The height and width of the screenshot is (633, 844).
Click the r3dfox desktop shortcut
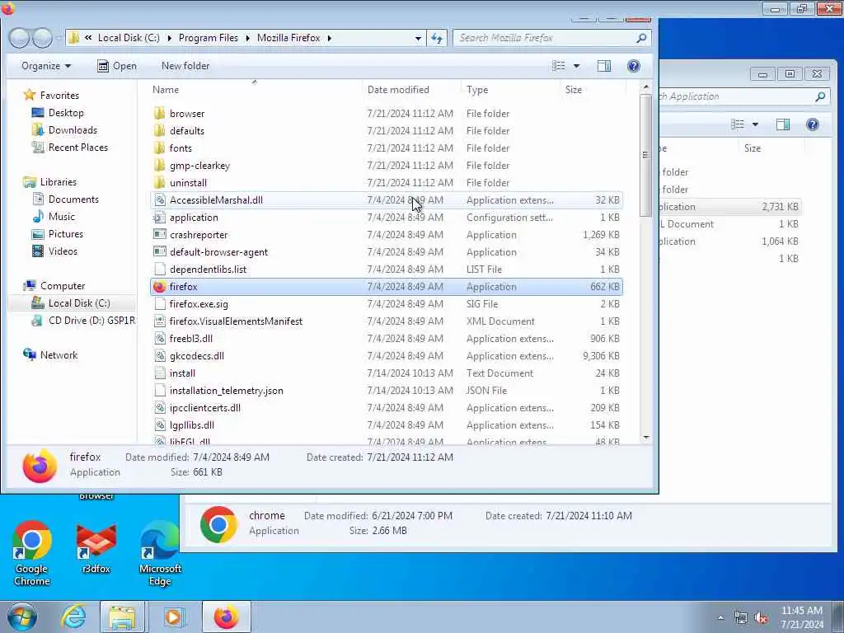[96, 547]
